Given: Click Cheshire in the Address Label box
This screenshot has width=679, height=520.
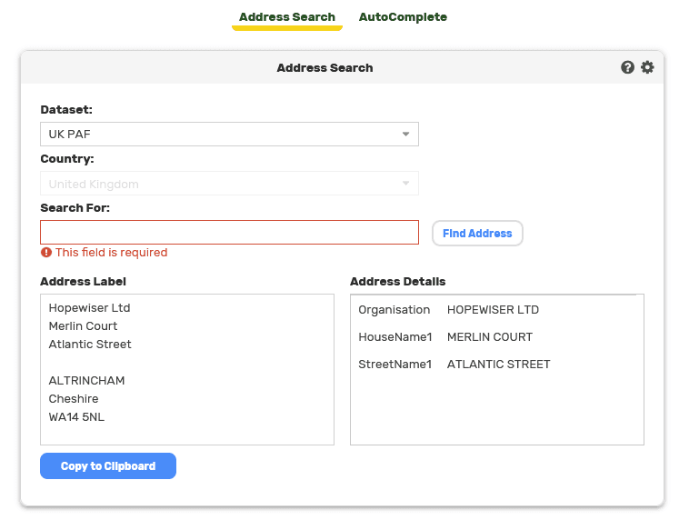Looking at the screenshot, I should [74, 399].
